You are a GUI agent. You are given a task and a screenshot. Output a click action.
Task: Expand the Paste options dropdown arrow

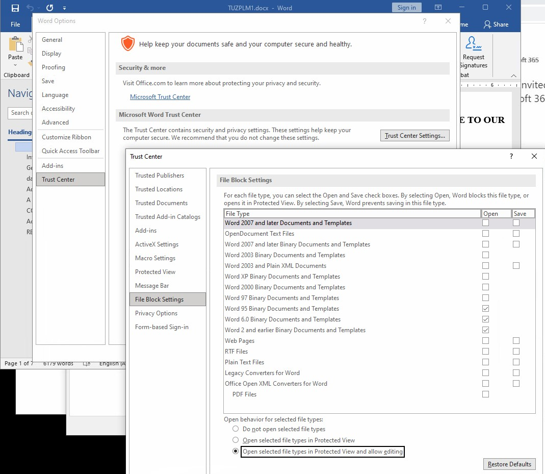15,65
